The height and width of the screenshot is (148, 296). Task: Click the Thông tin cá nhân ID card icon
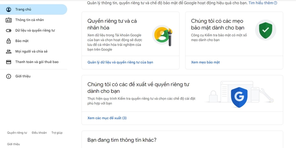coord(9,20)
